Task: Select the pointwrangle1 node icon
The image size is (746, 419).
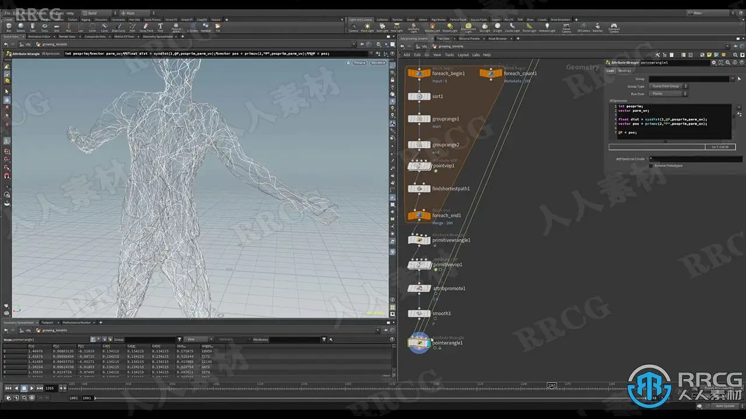Action: [x=419, y=343]
